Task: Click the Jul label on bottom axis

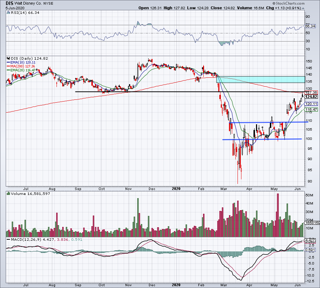Action: (x=26, y=285)
